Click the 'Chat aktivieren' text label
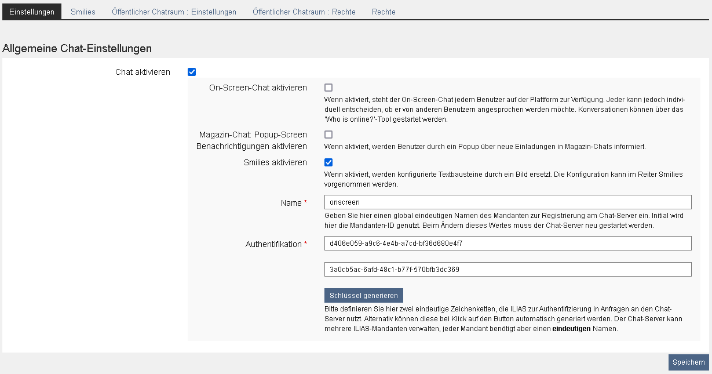712x374 pixels. coord(143,72)
